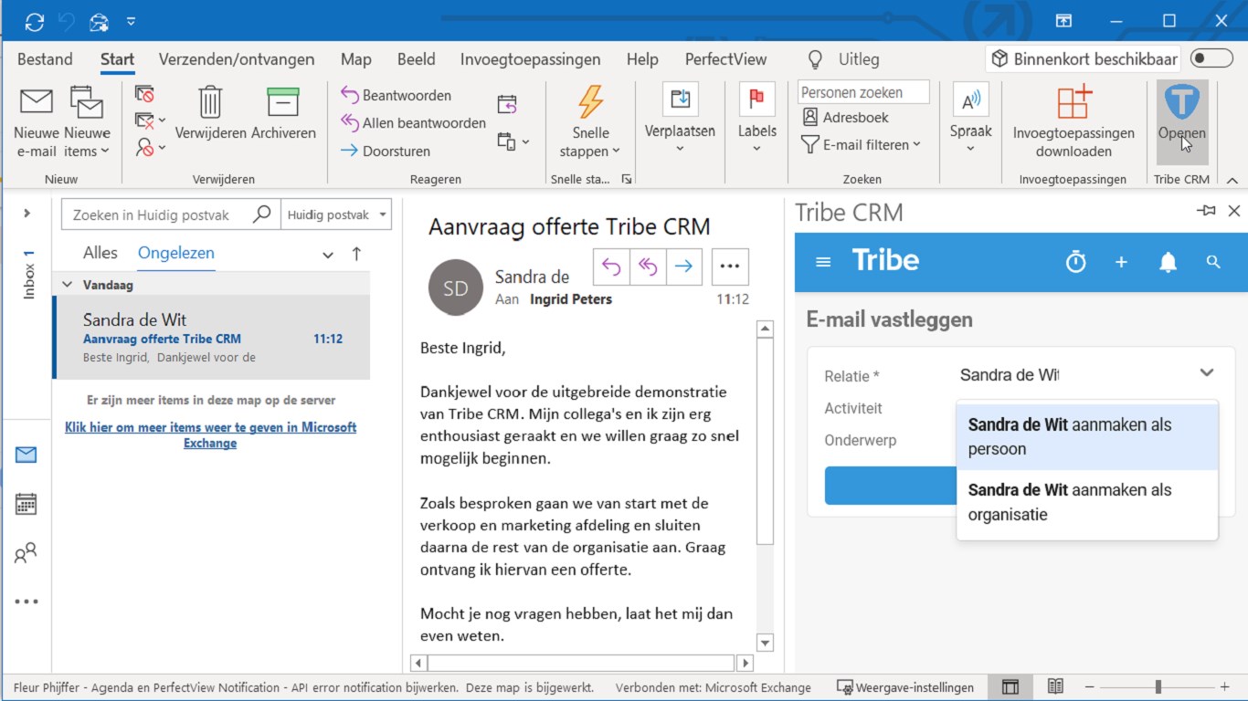Click the Tribe plus add icon
Viewport: 1248px width, 701px height.
click(1122, 262)
